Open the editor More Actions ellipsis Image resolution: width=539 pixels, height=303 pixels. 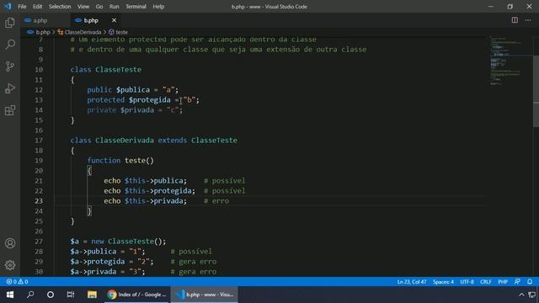click(x=528, y=20)
